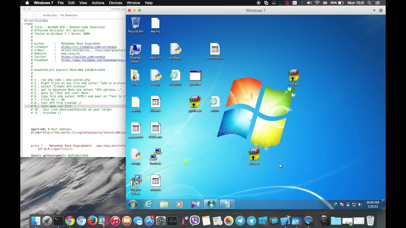The image size is (406, 228).
Task: Open the Mac volume control menu
Action: [309, 3]
